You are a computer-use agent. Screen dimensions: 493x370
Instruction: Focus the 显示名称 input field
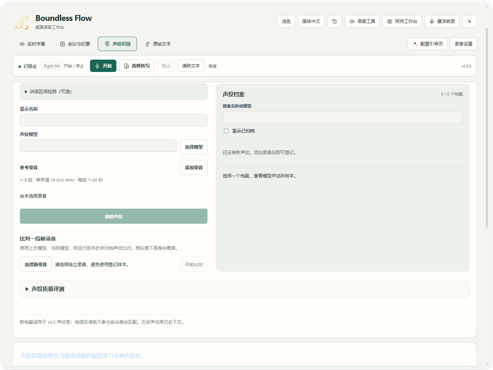(x=114, y=120)
